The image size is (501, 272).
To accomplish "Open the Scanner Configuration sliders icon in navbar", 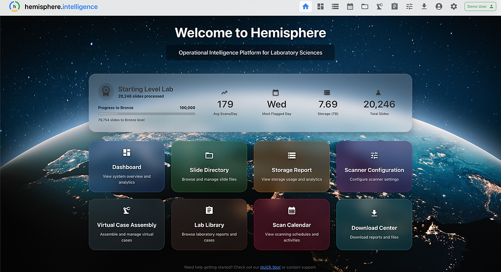I will pyautogui.click(x=409, y=6).
